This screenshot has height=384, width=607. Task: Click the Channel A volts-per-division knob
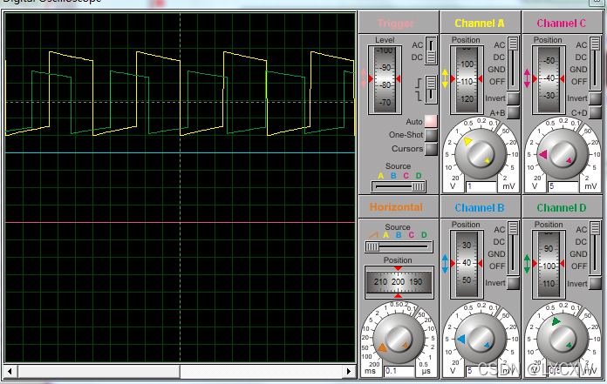481,153
